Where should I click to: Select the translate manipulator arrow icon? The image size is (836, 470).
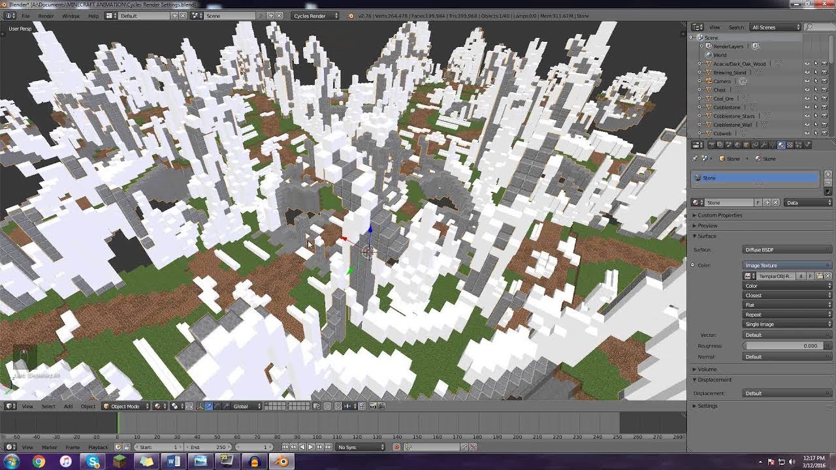point(209,406)
